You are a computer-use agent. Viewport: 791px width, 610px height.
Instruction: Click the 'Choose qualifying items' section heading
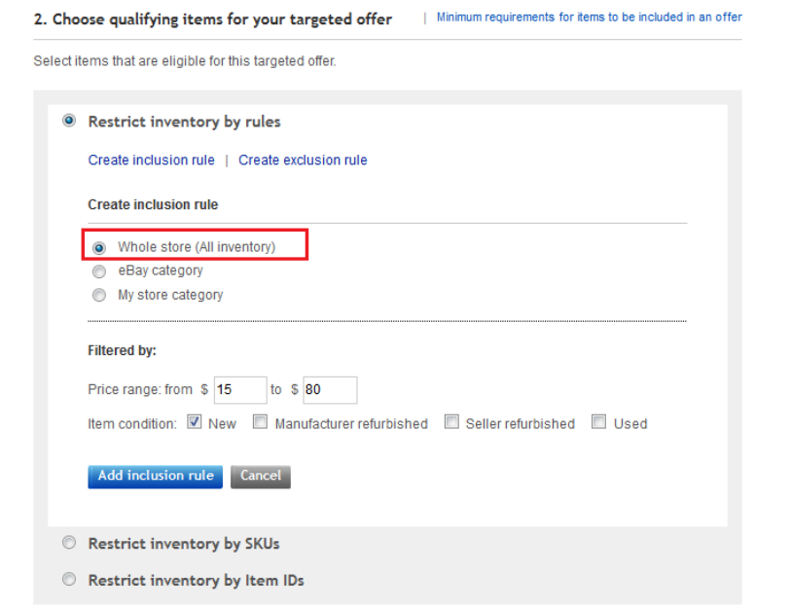coord(212,19)
